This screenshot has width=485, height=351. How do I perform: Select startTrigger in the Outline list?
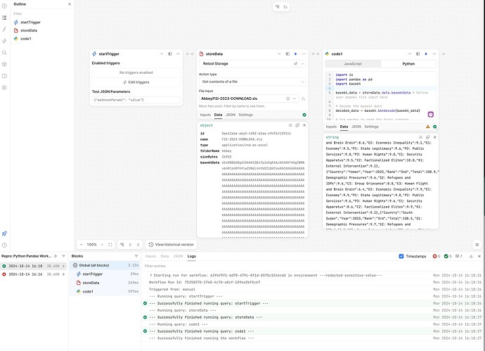(x=30, y=23)
